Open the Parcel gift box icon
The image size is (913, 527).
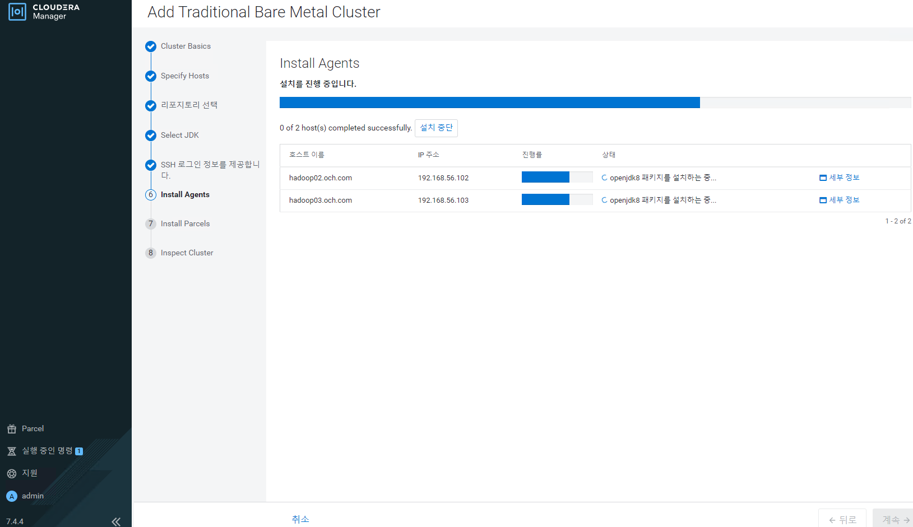[x=12, y=429]
